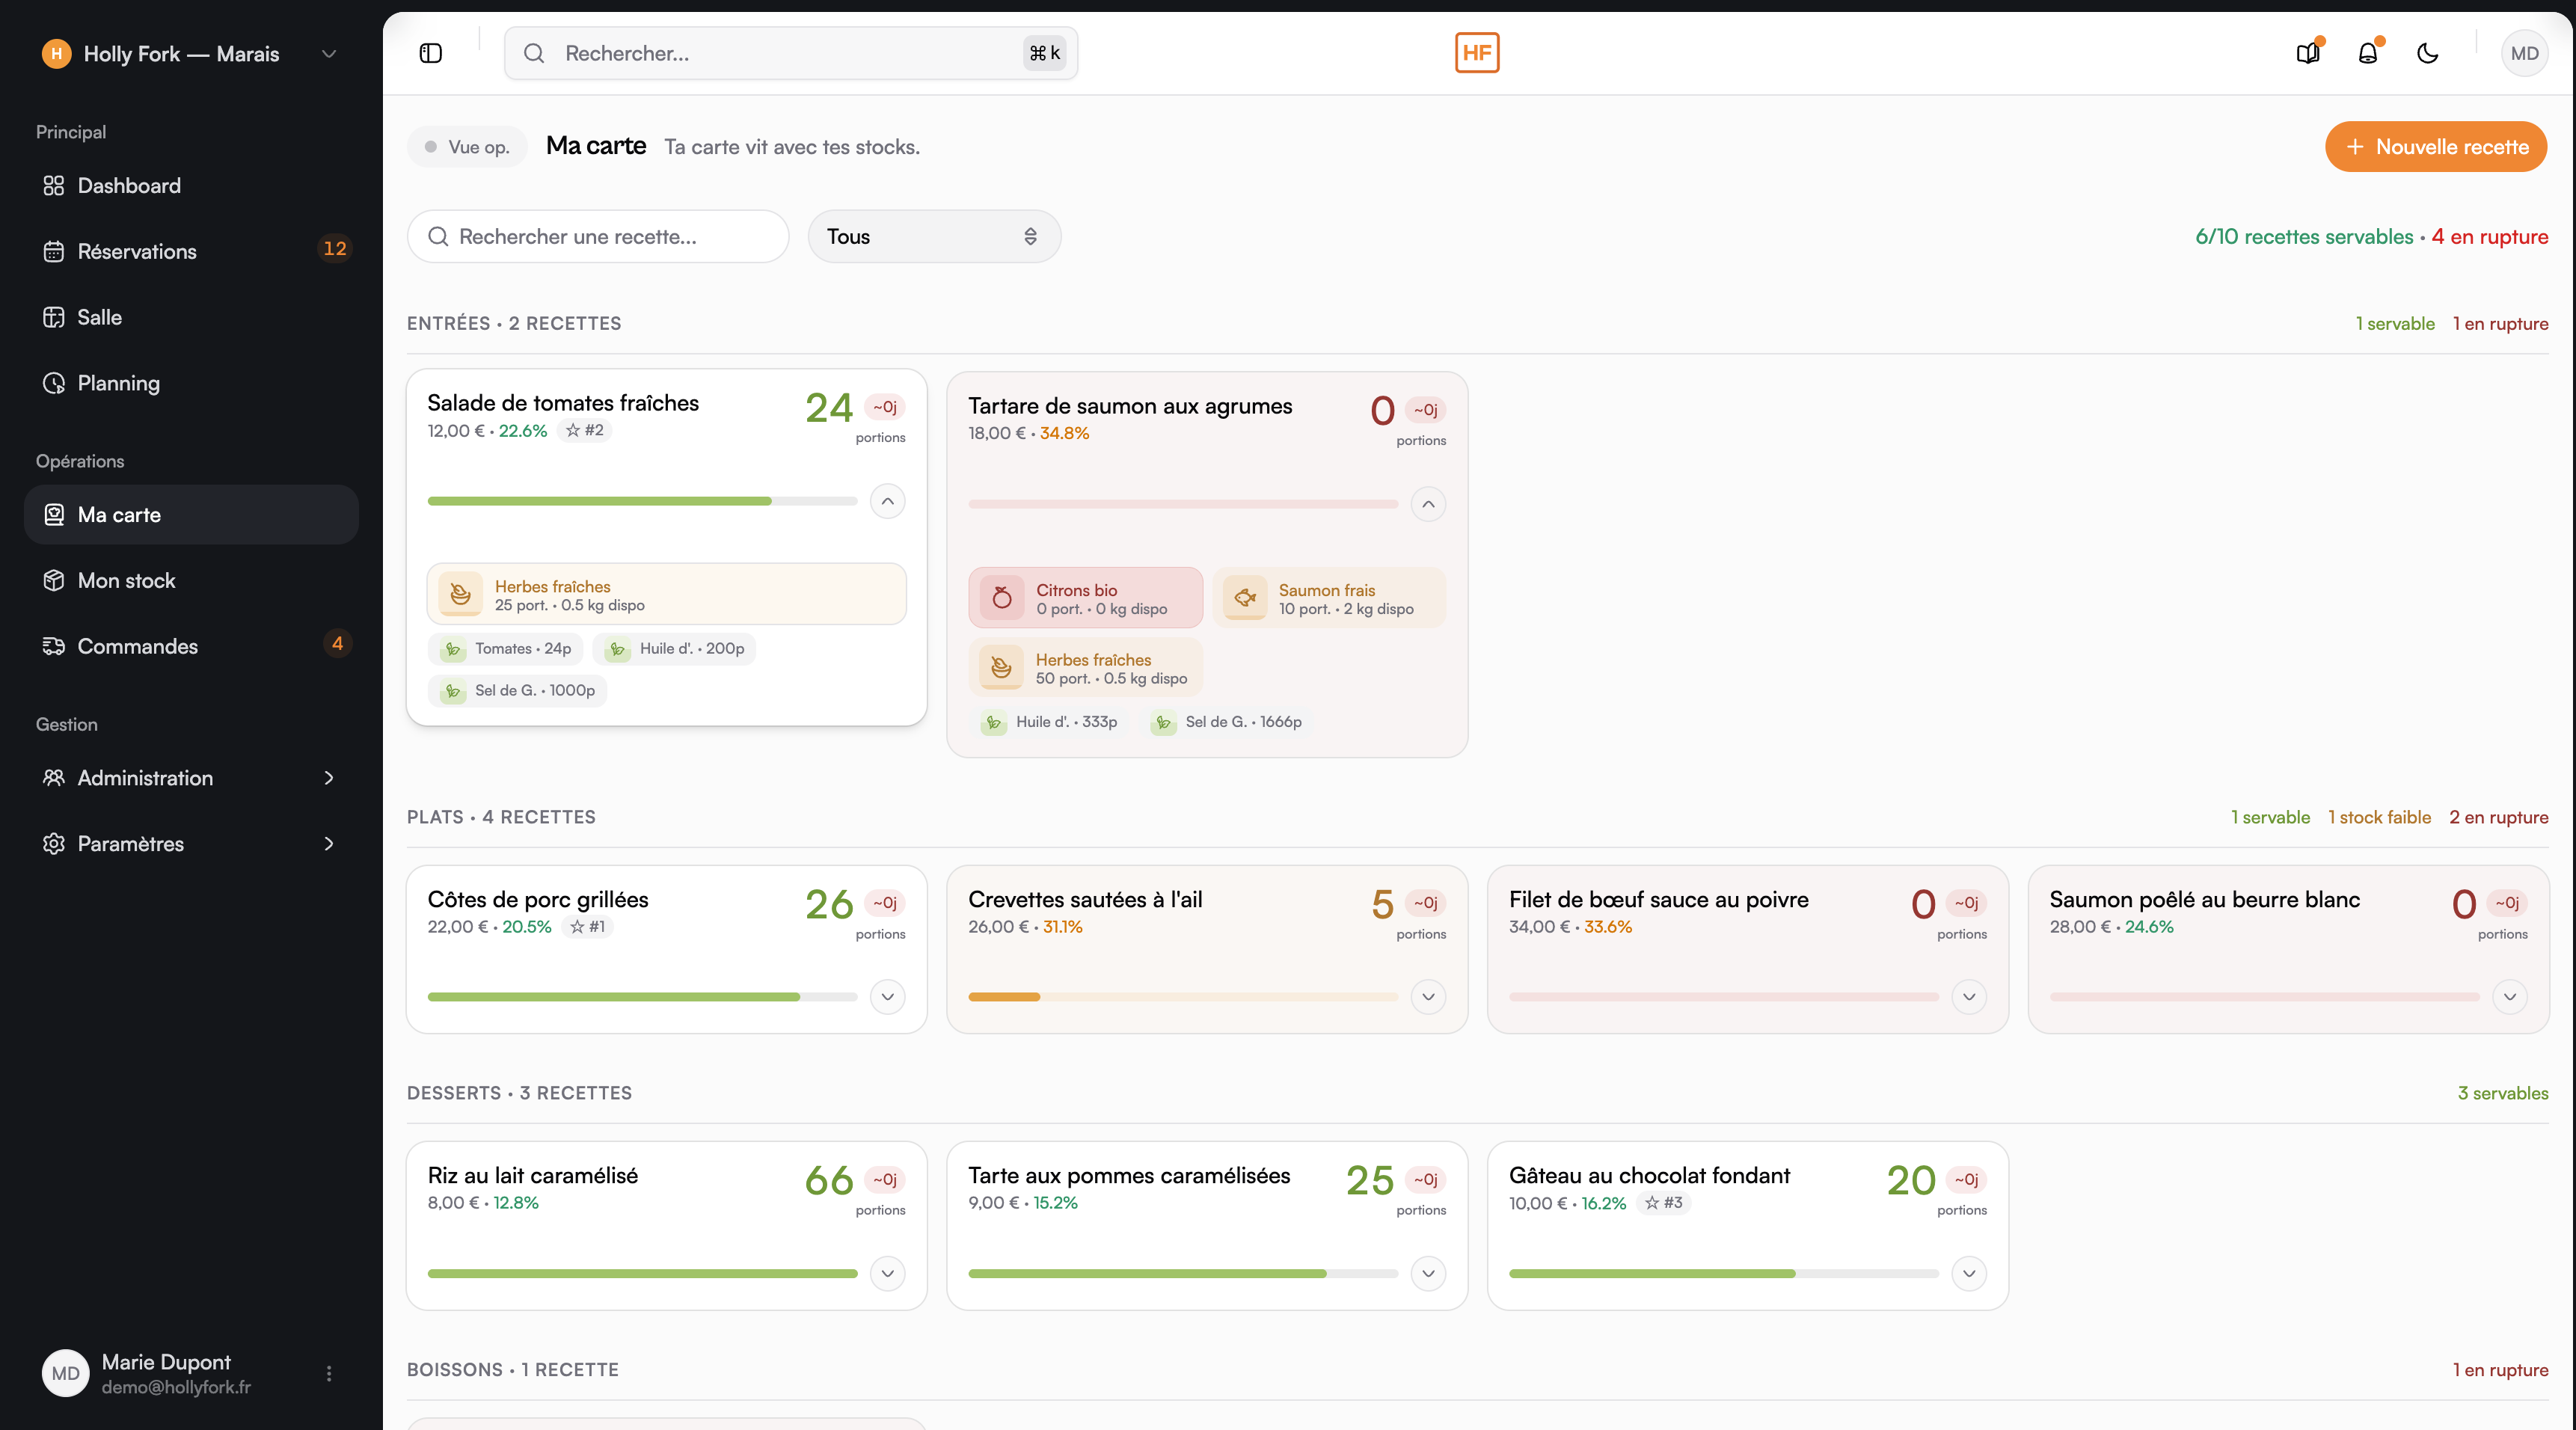Toggle dark mode moon icon
This screenshot has width=2576, height=1430.
coord(2427,53)
